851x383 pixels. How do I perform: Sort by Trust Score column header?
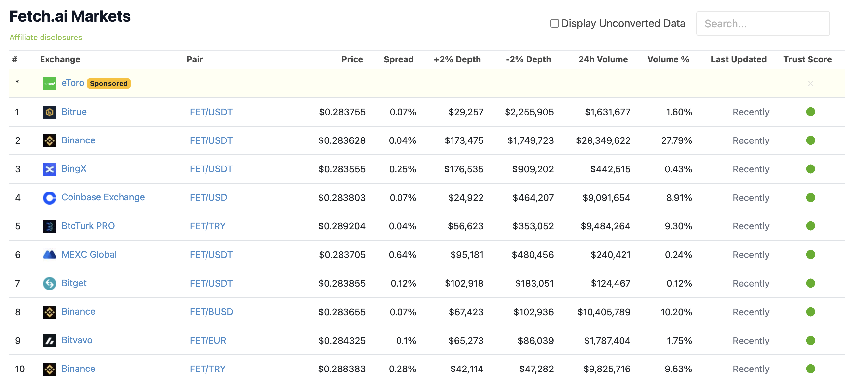(807, 59)
